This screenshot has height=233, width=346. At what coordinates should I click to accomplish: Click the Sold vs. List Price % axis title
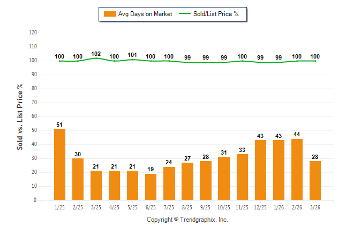coord(20,116)
